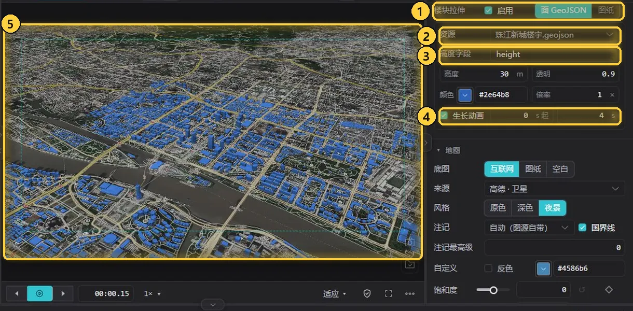Collapse the right panel with the side arrow
Image resolution: width=633 pixels, height=311 pixels.
click(426, 142)
